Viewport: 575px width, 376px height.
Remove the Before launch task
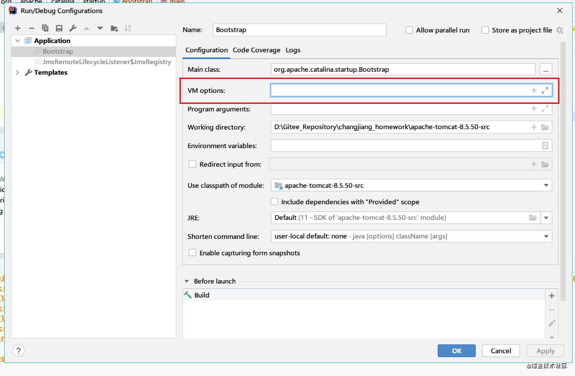[551, 310]
